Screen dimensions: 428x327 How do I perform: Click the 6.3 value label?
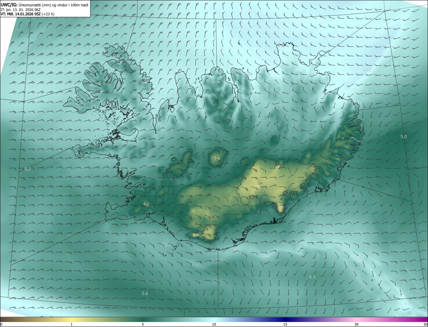(x=27, y=169)
